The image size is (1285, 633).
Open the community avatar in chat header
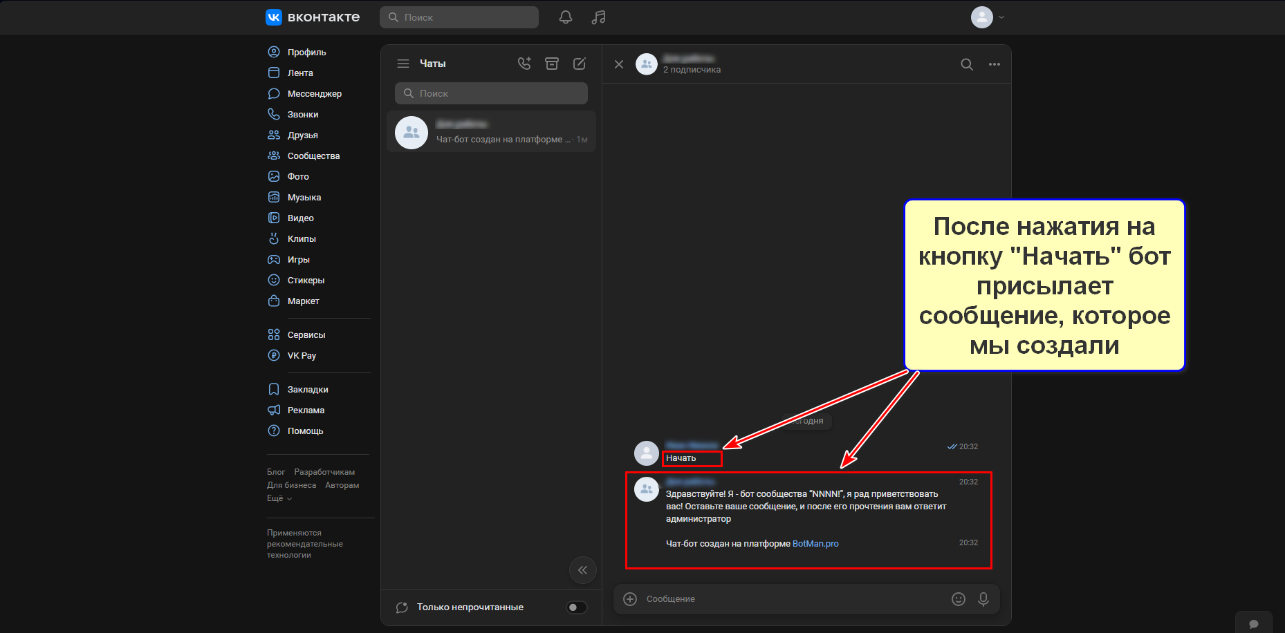pyautogui.click(x=647, y=64)
